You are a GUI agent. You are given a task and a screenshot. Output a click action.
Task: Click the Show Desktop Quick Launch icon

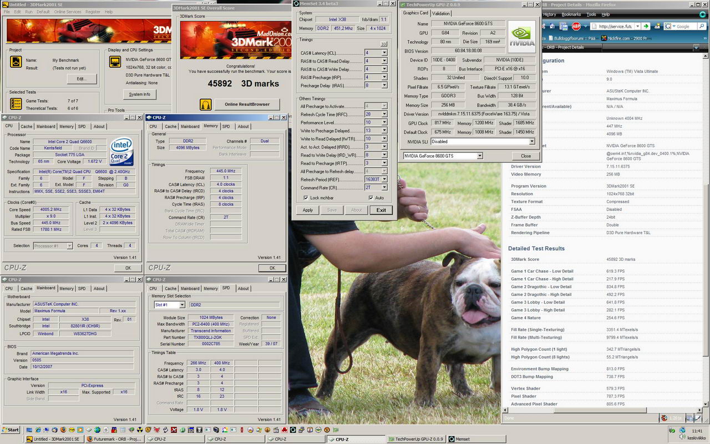click(x=29, y=430)
